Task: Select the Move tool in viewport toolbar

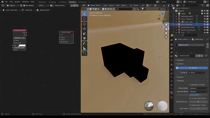Action: pyautogui.click(x=84, y=24)
